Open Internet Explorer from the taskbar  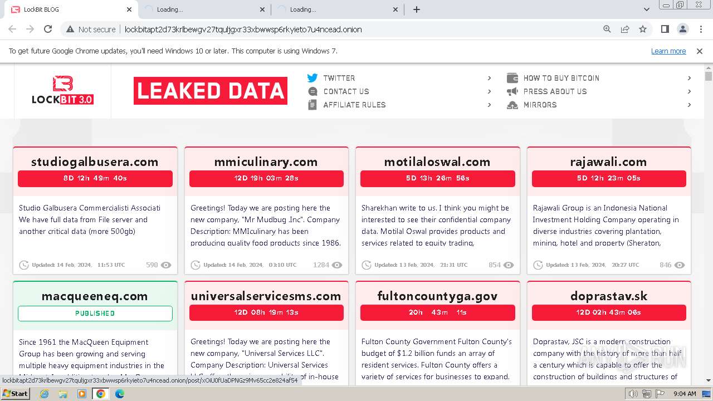(44, 394)
